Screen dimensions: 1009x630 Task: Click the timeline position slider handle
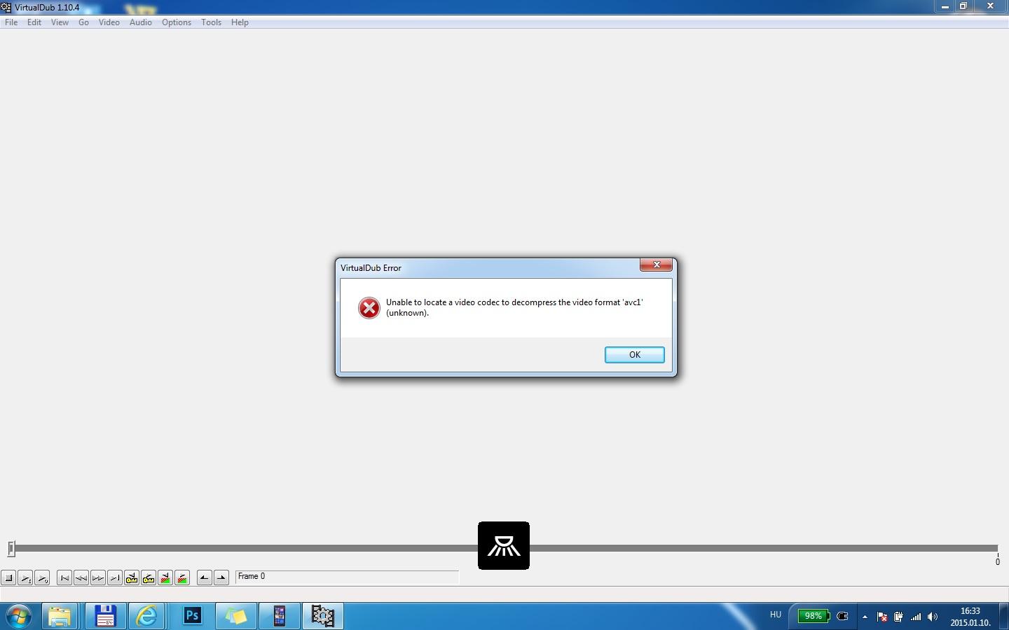point(11,549)
